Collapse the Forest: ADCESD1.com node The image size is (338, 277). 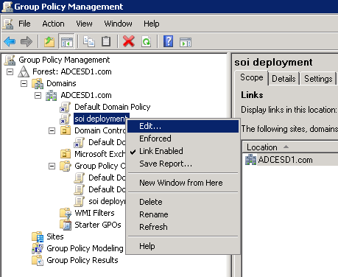point(10,71)
